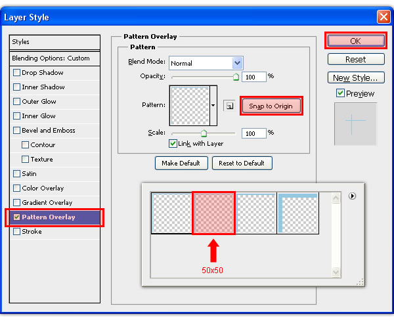Adjust the Opacity slider handle

pos(236,77)
